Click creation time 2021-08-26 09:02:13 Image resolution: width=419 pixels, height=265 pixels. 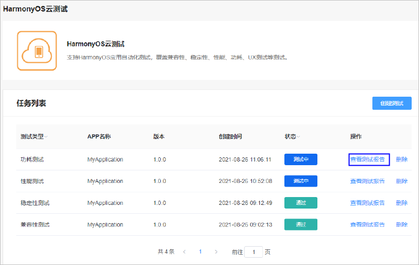[x=245, y=225]
